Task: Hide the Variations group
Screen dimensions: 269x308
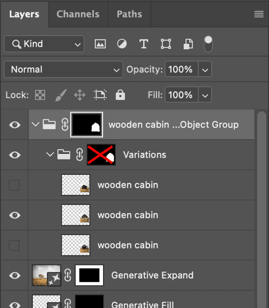Action: click(15, 155)
